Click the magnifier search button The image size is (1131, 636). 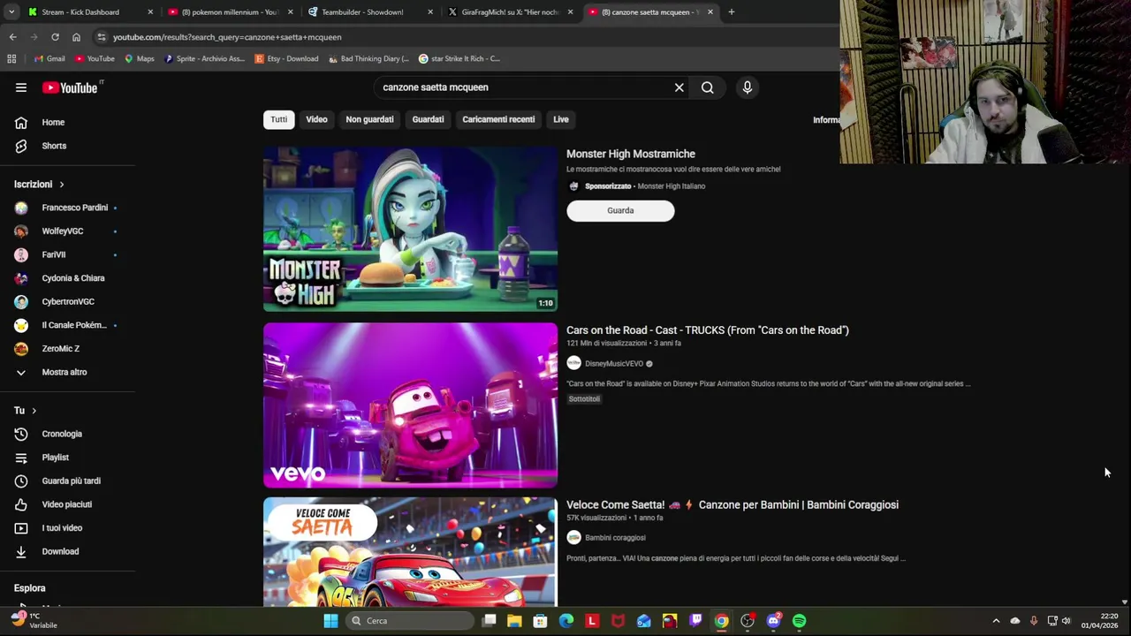point(708,87)
